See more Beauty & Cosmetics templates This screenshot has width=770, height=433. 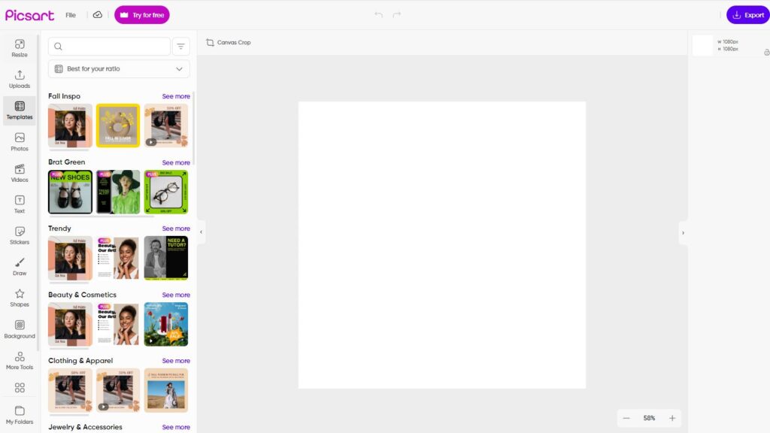(x=176, y=295)
